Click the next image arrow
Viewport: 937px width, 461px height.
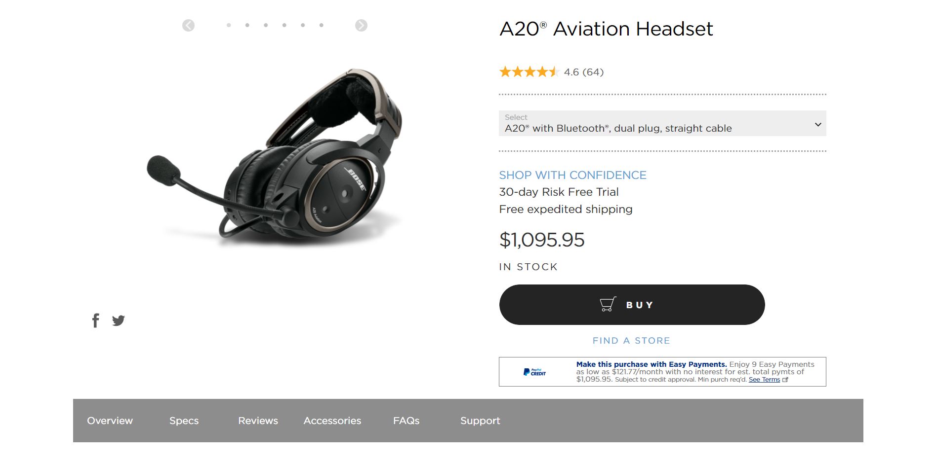pyautogui.click(x=361, y=25)
